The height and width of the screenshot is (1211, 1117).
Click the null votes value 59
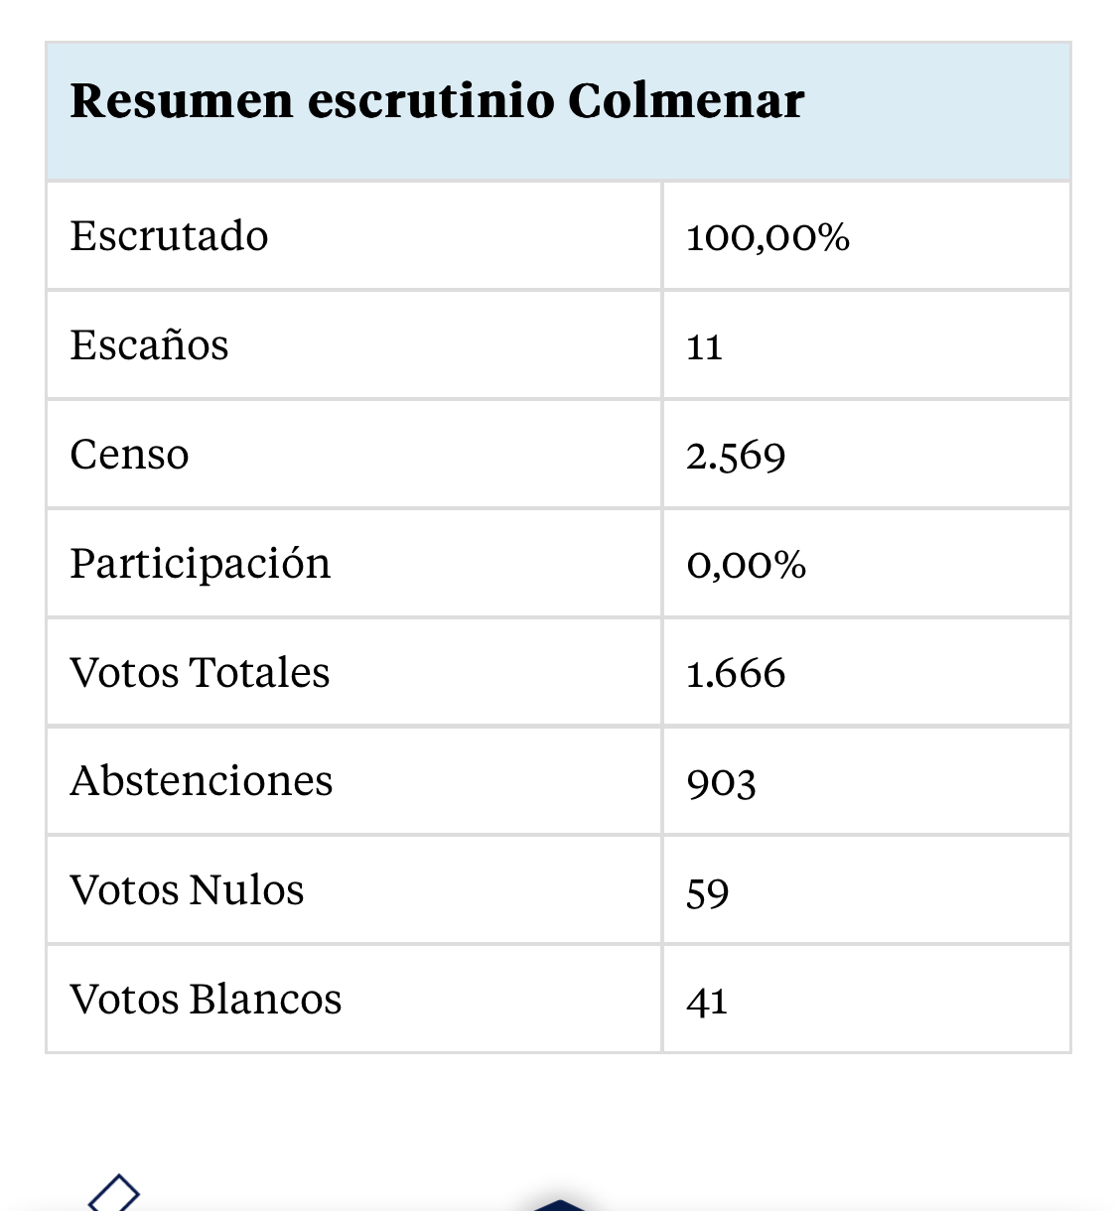[707, 892]
